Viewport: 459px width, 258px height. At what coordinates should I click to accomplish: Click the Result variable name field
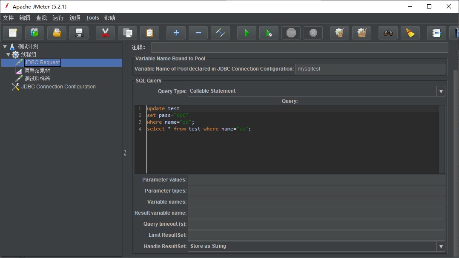316,213
